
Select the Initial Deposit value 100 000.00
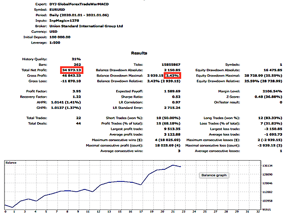tap(60, 37)
